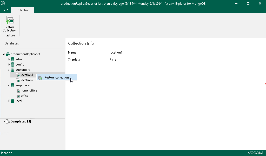Expand the local database node
Screen dimensions: 266x156
[9, 101]
